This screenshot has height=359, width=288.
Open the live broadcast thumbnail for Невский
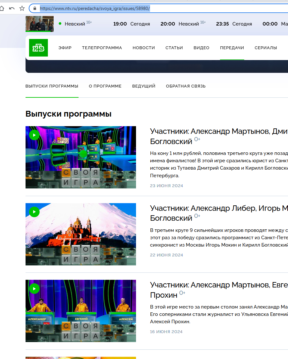pyautogui.click(x=40, y=24)
